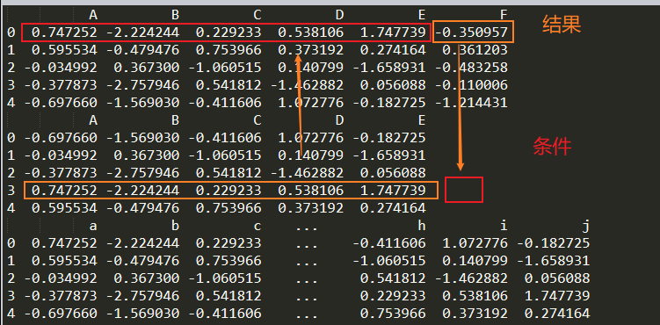Viewport: 660px width, 325px height.
Task: Click 0.056088 in the row containing -0.110006
Action: point(393,85)
